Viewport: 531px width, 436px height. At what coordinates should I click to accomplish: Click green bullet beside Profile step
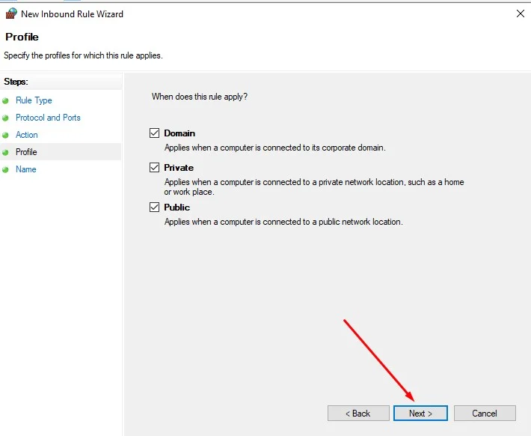(5, 152)
